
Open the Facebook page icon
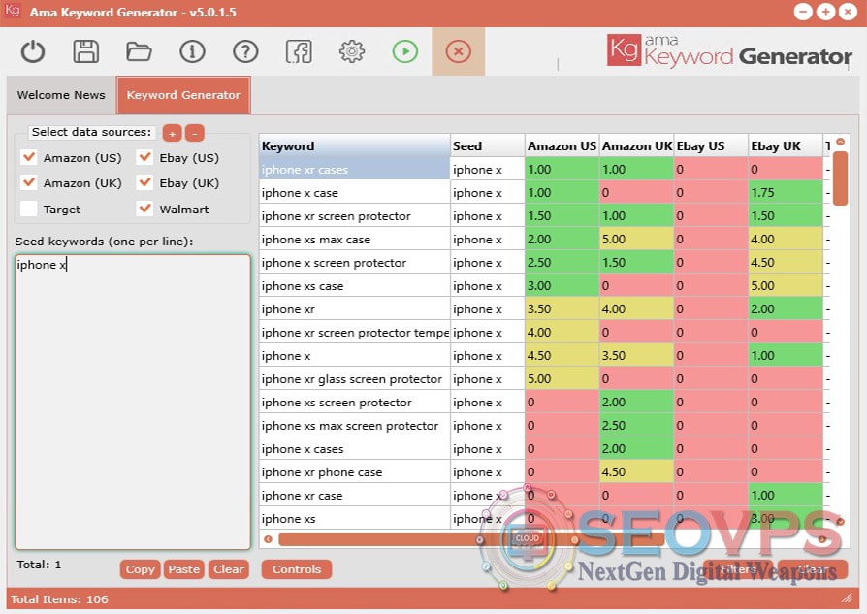pyautogui.click(x=299, y=52)
